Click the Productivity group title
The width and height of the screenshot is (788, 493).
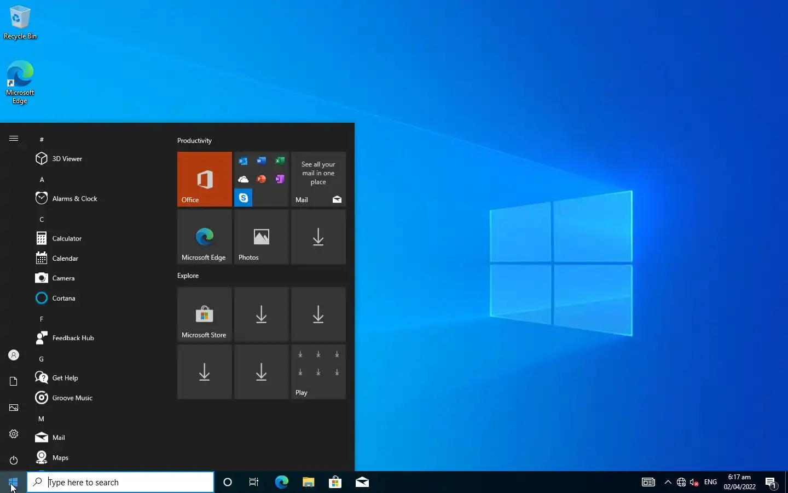tap(194, 141)
